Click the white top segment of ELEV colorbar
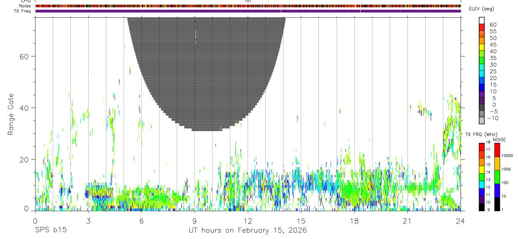 tap(481, 20)
